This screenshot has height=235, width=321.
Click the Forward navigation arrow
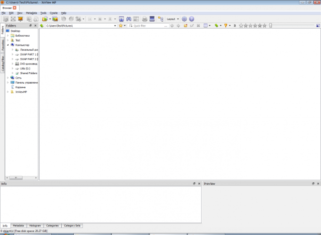(179, 26)
